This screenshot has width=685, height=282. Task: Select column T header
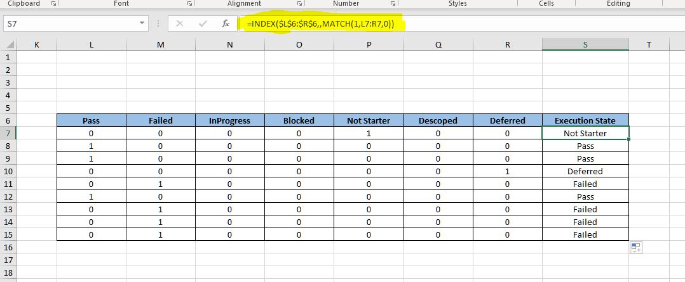[649, 44]
